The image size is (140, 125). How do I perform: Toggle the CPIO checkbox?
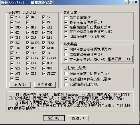click(44, 48)
